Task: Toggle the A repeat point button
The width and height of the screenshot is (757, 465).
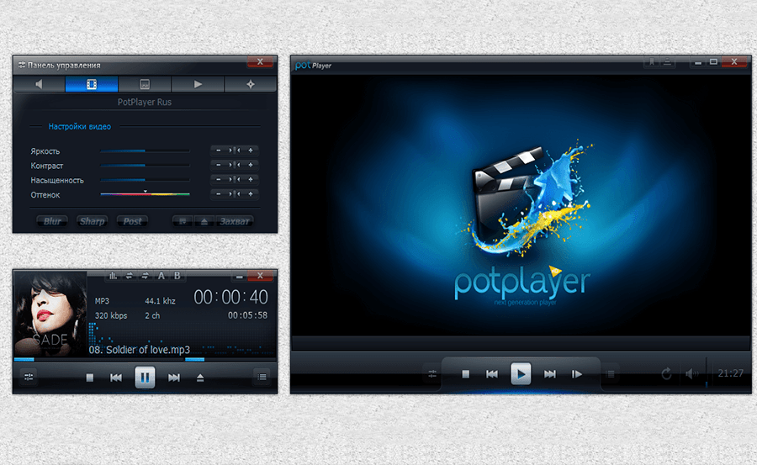Action: (x=161, y=275)
